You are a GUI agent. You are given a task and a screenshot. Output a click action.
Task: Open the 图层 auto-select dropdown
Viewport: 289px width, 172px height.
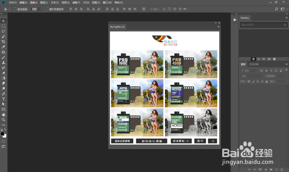[36, 9]
